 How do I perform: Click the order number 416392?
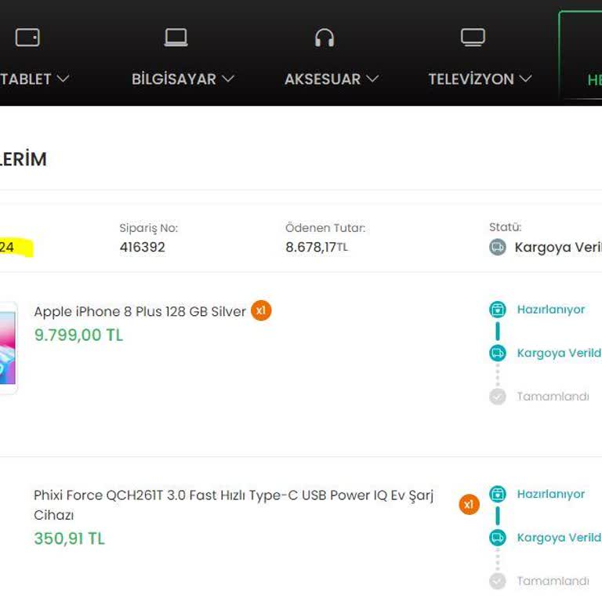(142, 247)
